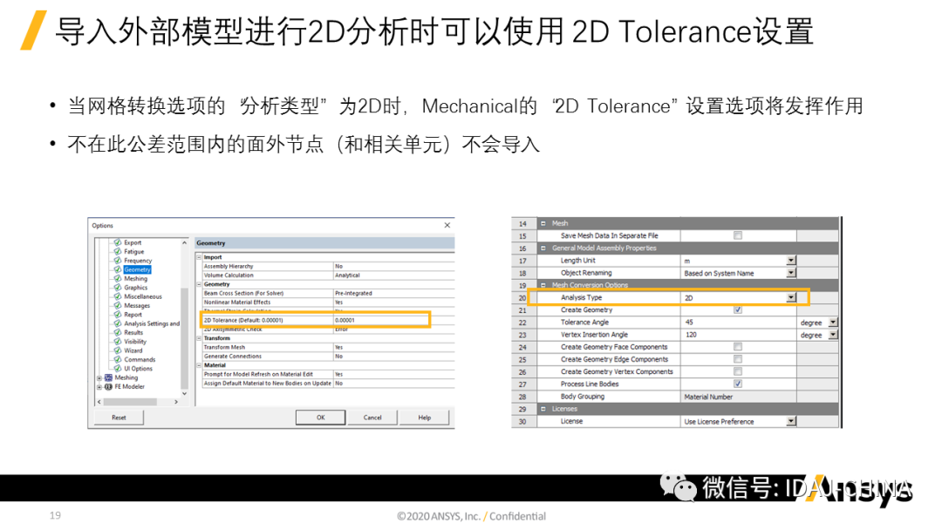
Task: Click the Messages page icon in Options tree
Action: [x=118, y=305]
